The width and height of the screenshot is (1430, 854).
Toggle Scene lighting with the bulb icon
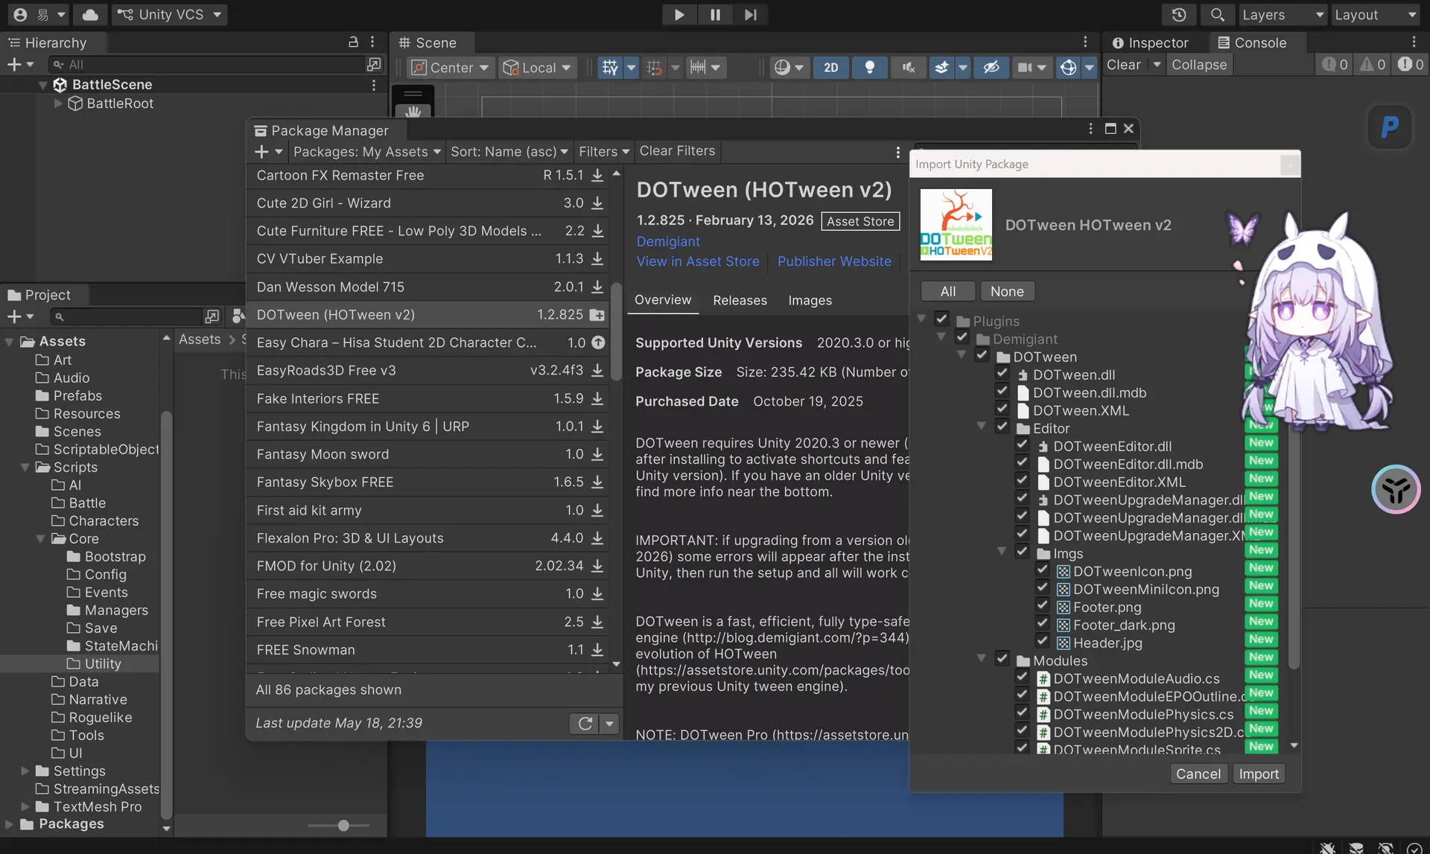869,68
